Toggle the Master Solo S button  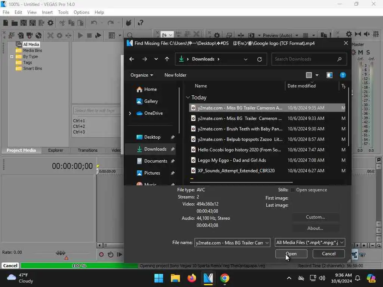pos(368,52)
